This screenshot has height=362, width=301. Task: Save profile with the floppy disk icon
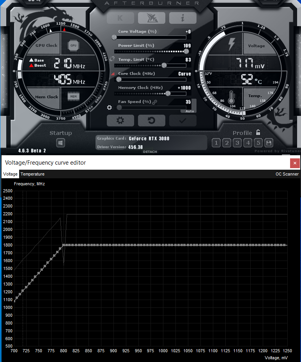pos(269,143)
